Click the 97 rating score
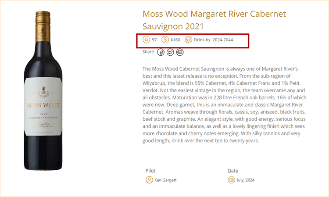Screen dimensions: 329x197 tap(154, 40)
